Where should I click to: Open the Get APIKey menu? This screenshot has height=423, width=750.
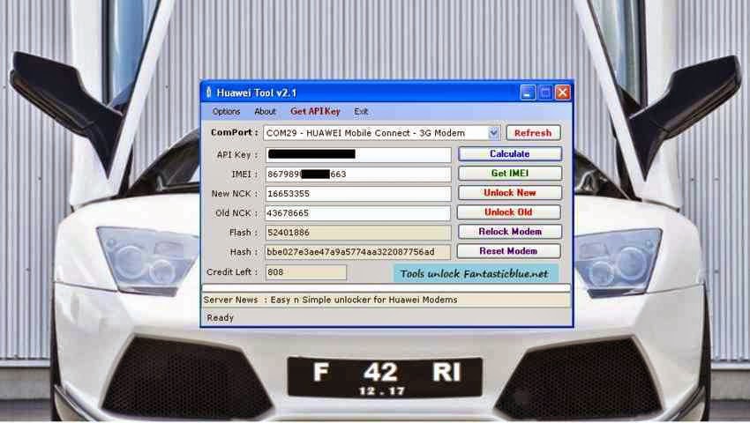315,111
